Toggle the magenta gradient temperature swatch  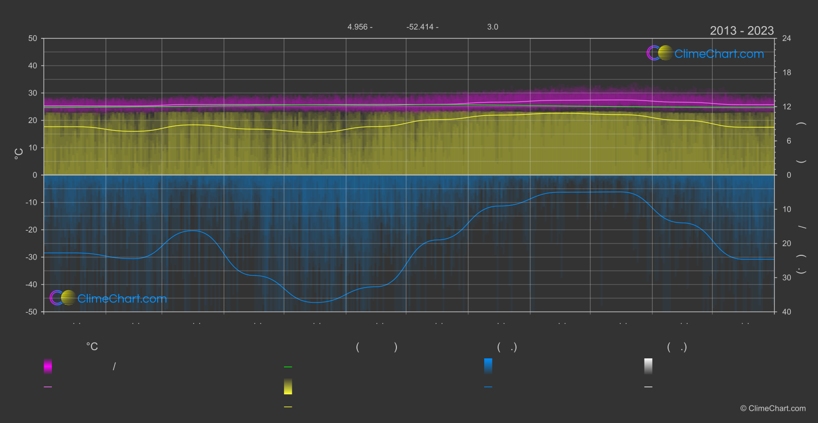pos(48,366)
